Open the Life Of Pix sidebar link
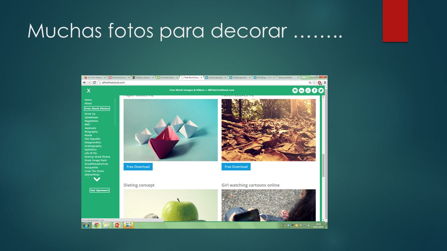The image size is (447, 251). coord(91,153)
